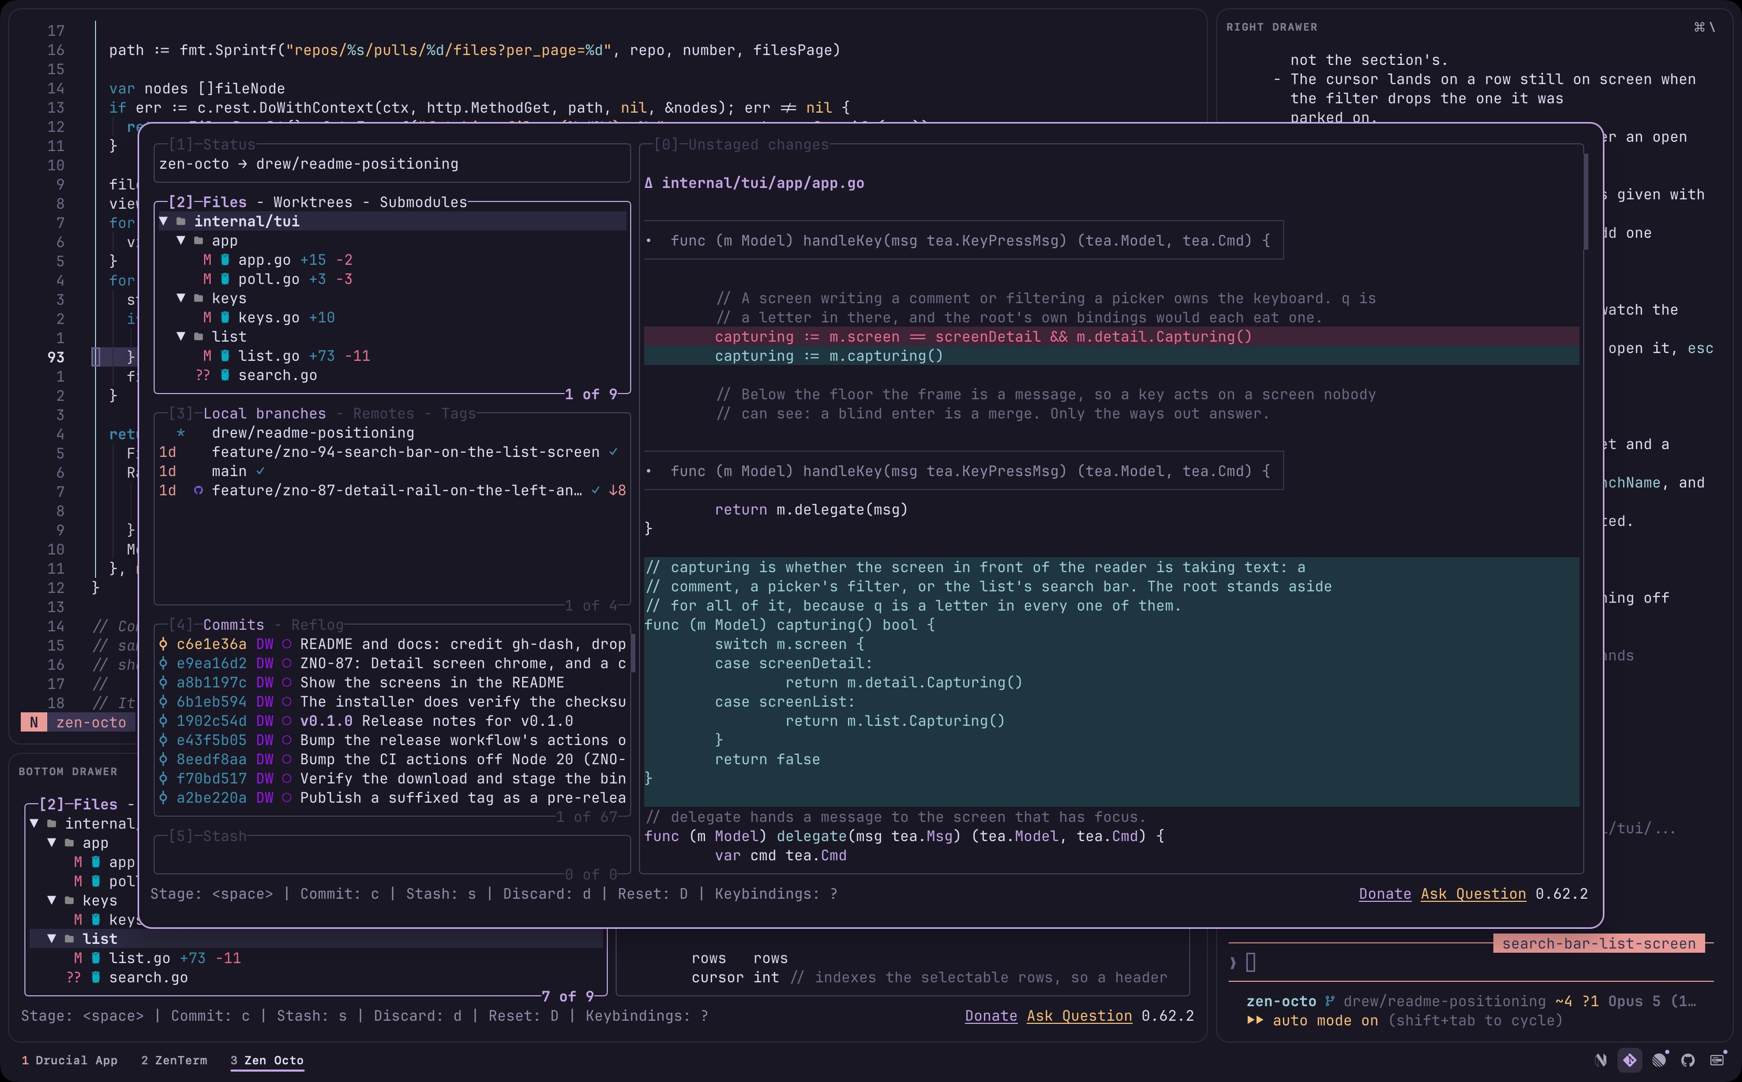Open the Neovim icon in bottom status bar

coord(1601,1060)
